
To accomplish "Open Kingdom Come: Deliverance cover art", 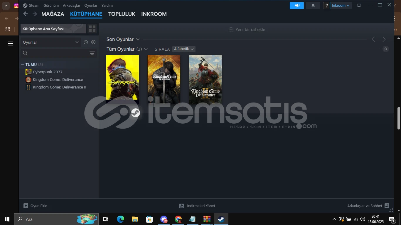I will pyautogui.click(x=164, y=79).
